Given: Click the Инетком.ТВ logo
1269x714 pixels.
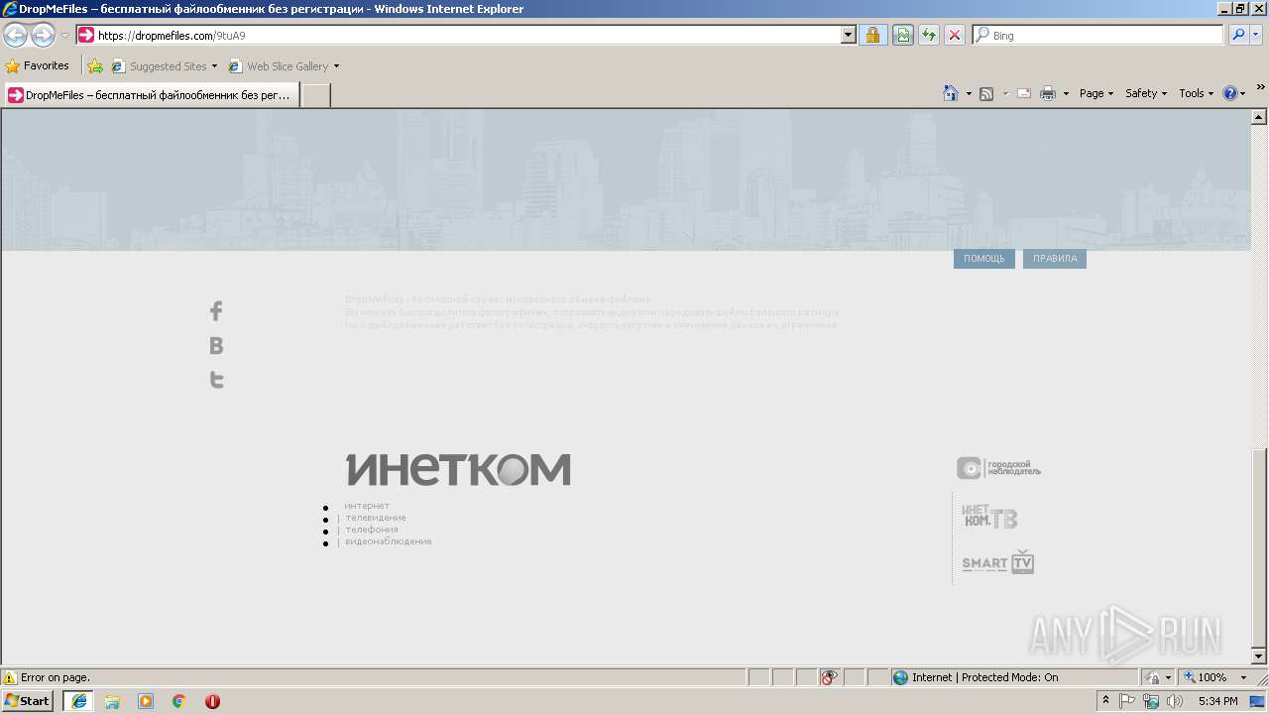Looking at the screenshot, I should pos(989,517).
